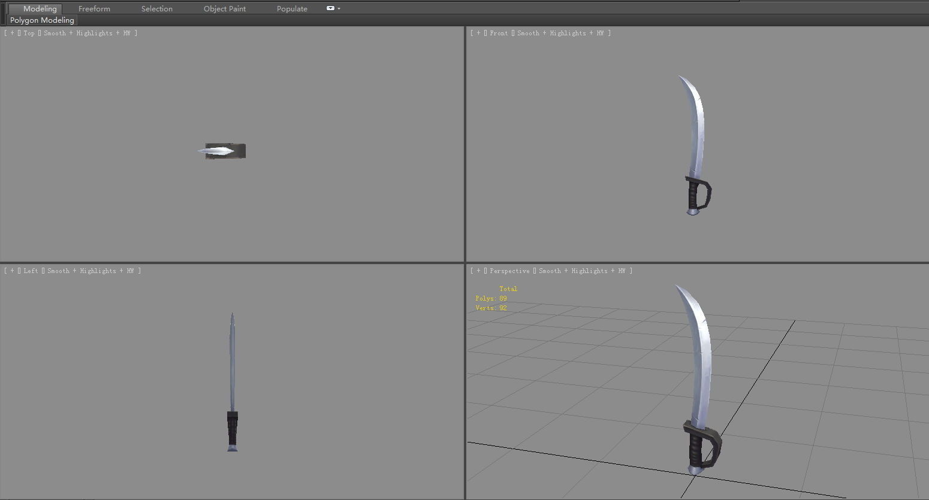Image resolution: width=929 pixels, height=500 pixels.
Task: Open Front viewport Smooth + Highlights shading menu
Action: coord(560,34)
